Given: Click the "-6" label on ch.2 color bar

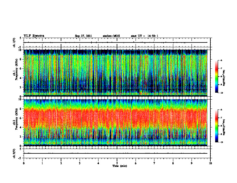Looking at the screenshot, I should click(221, 110).
